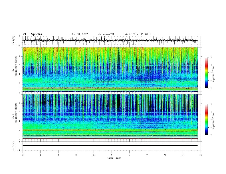Click the ch.1 spectrogram panel
Screen dimensions: 226x174
point(110,69)
